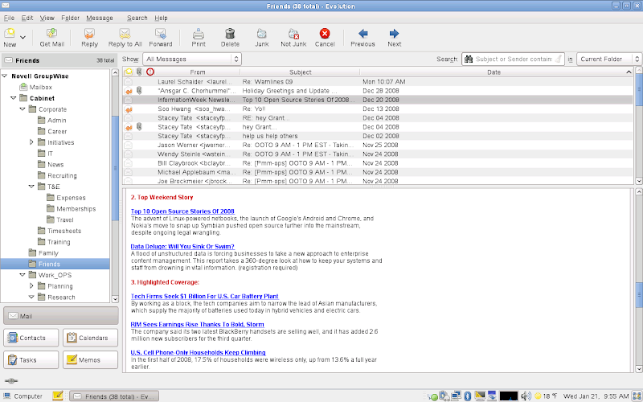
Task: Select Stacey Tate help us help others message
Action: [x=378, y=136]
